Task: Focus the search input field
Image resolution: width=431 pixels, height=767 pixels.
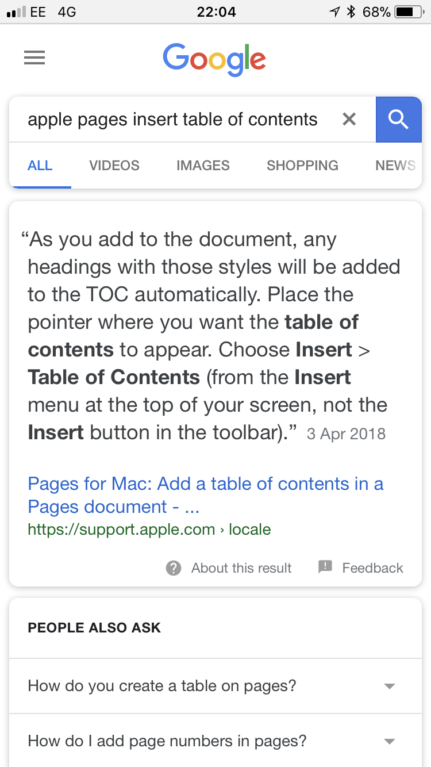Action: pyautogui.click(x=172, y=120)
